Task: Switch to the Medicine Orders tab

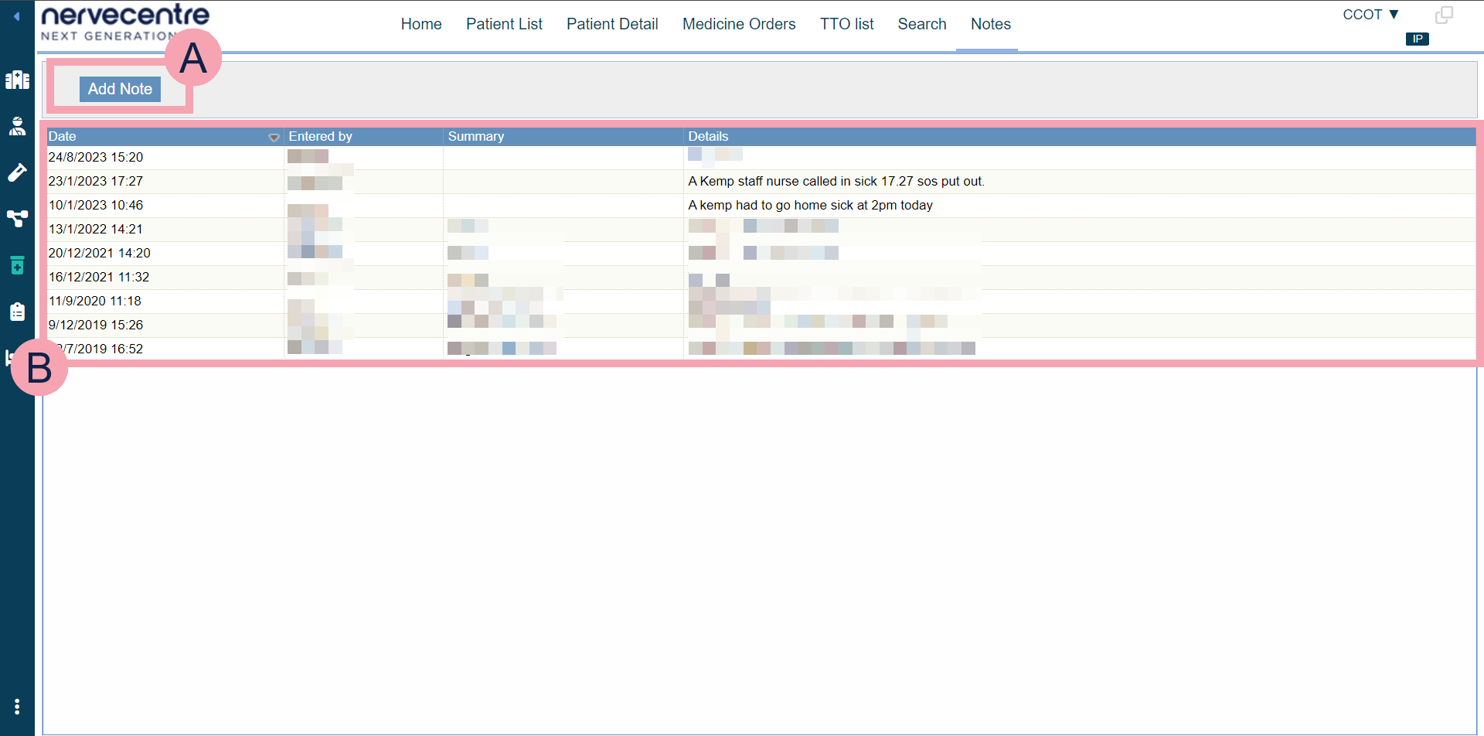Action: tap(738, 24)
